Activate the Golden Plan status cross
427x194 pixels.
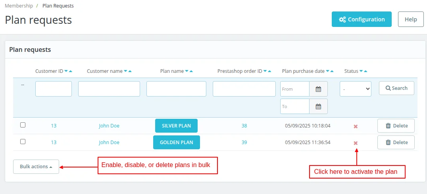click(x=356, y=143)
